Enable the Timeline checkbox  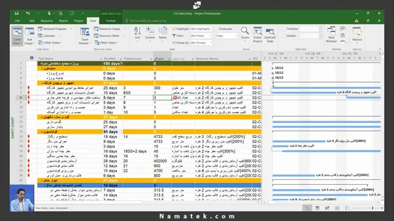point(284,29)
